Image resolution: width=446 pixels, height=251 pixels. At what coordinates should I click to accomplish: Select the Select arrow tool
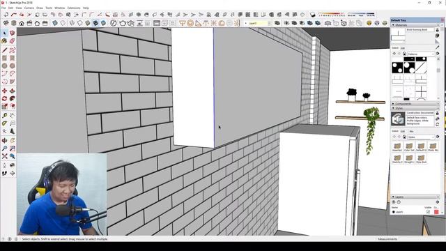(x=4, y=33)
